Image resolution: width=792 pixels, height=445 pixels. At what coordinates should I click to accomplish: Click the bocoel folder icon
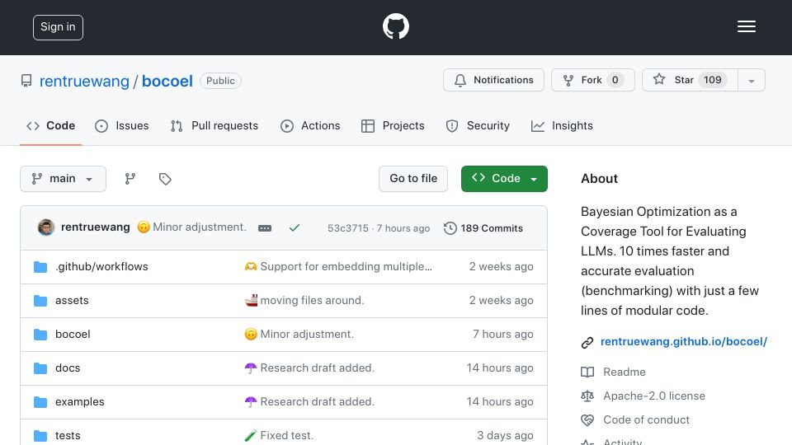point(40,335)
